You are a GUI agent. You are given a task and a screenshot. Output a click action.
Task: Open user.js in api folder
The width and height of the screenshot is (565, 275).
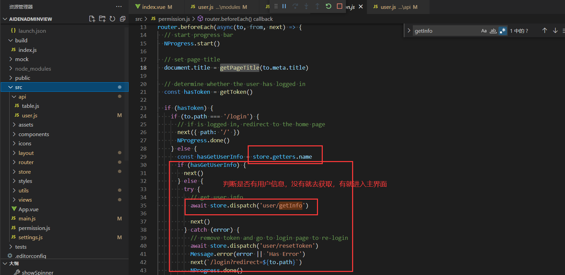coord(30,116)
